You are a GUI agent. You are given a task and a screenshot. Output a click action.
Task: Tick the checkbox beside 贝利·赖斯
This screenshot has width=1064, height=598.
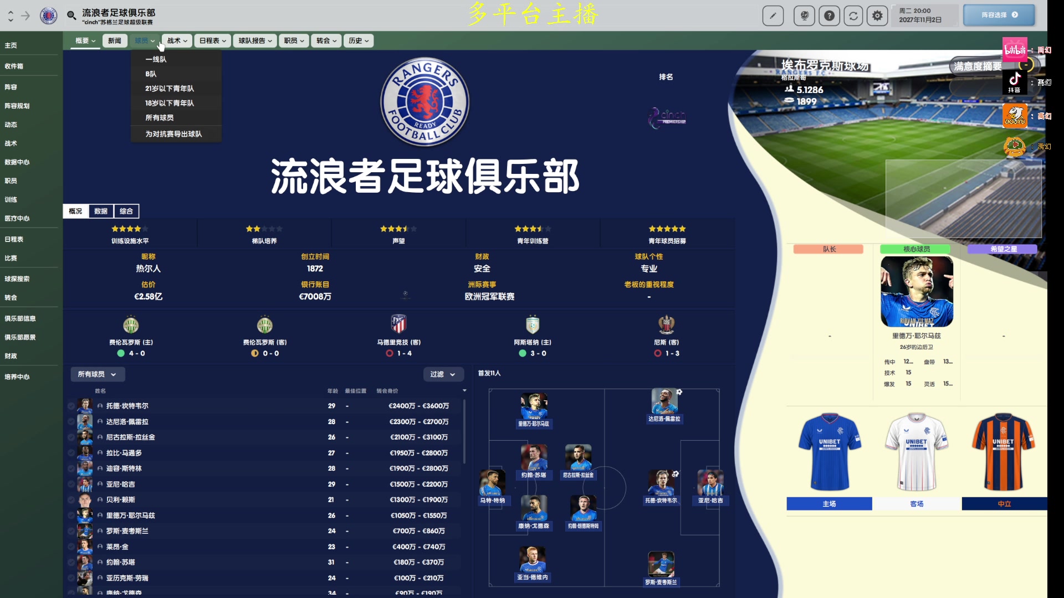(71, 499)
